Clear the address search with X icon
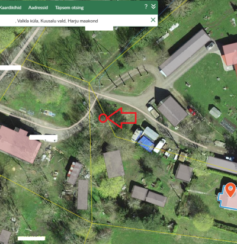Image resolution: width=237 pixels, height=244 pixels. coord(153,20)
